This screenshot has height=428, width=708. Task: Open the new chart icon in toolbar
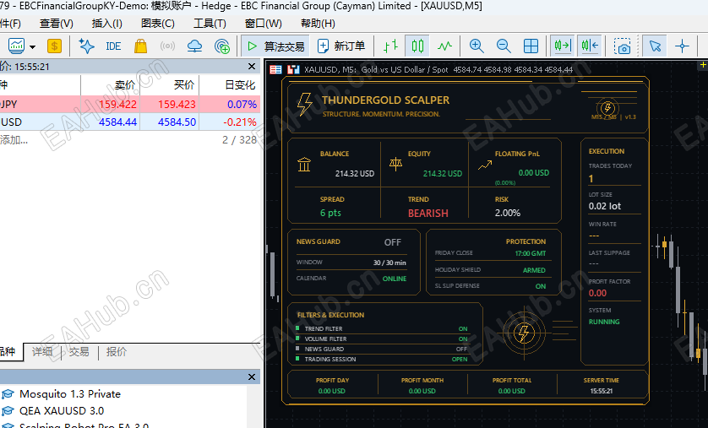pos(16,46)
